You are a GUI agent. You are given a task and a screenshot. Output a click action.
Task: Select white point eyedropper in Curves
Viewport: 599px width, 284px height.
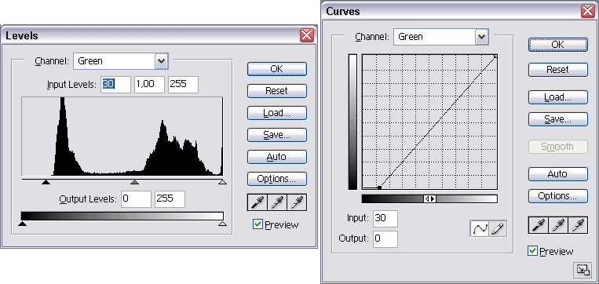pos(578,225)
